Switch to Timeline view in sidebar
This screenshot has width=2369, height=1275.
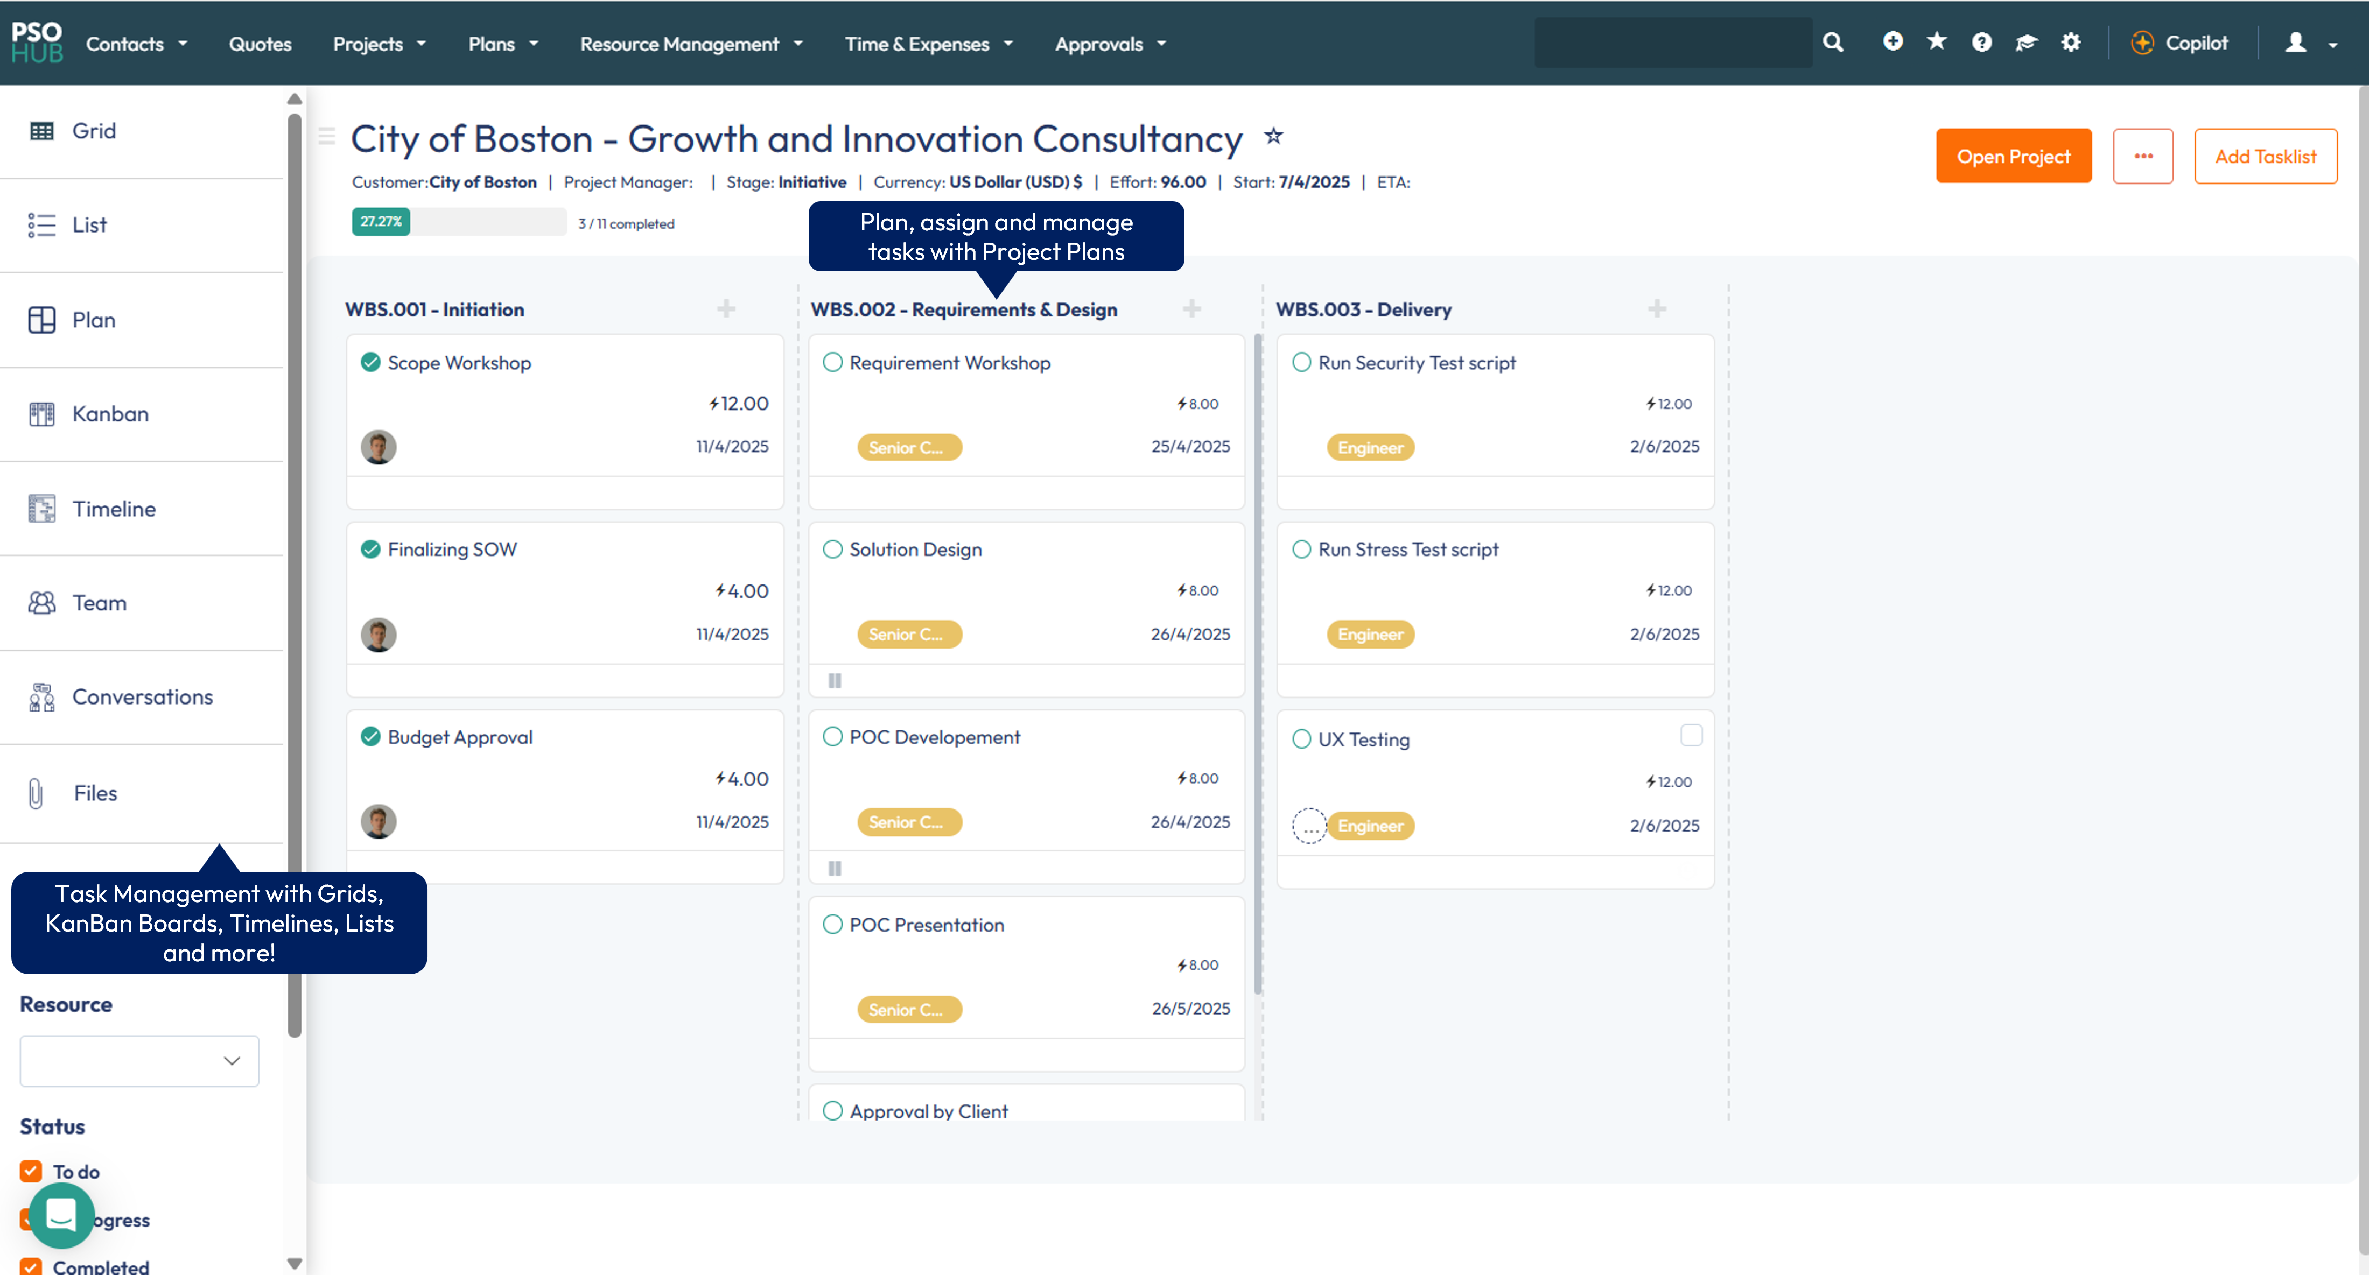[x=113, y=509]
